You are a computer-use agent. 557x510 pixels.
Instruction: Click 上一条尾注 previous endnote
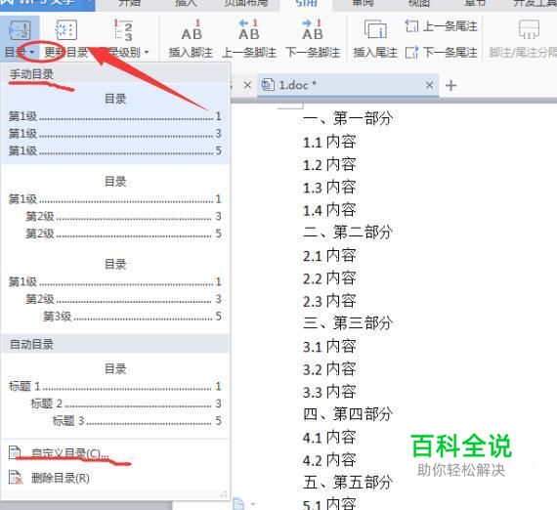[x=441, y=26]
